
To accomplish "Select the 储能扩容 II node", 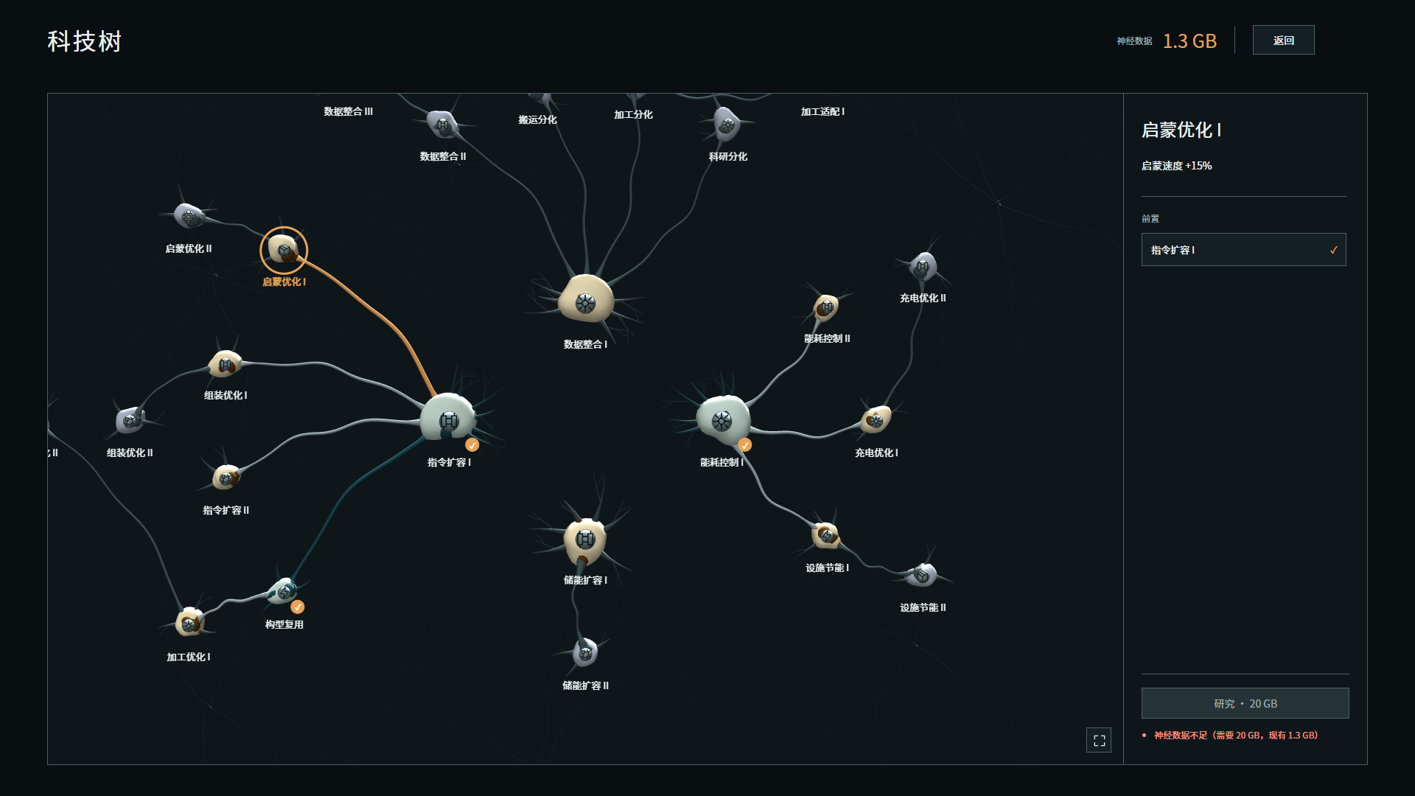I will (x=585, y=652).
